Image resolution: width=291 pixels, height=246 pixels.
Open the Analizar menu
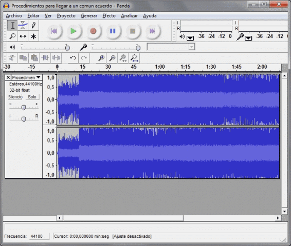(x=130, y=16)
